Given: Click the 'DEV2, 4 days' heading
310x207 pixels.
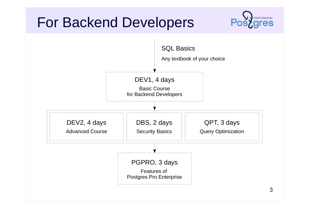Looking at the screenshot, I should pyautogui.click(x=86, y=122).
